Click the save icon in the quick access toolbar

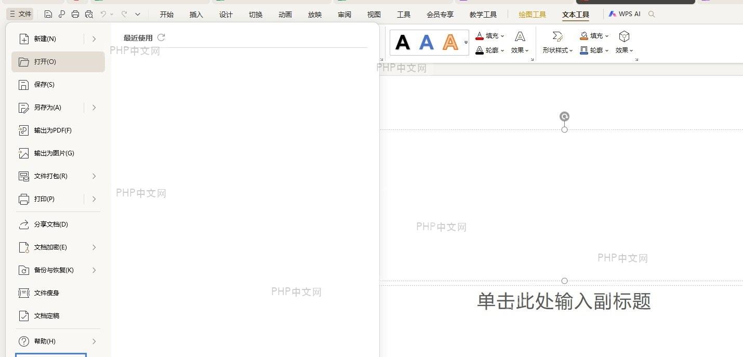coord(48,15)
